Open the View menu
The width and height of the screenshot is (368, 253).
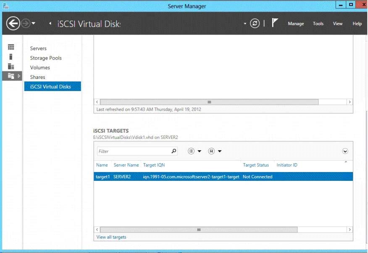337,23
